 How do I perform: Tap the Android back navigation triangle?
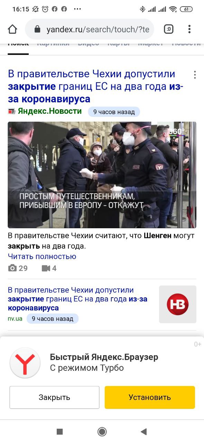coord(144,432)
